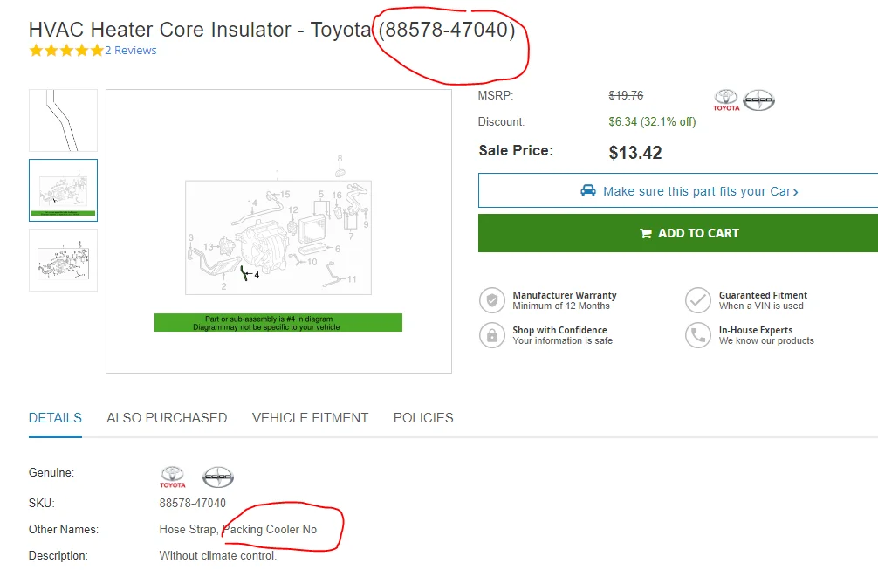Click the five-star rating
This screenshot has width=878, height=570.
click(x=65, y=51)
